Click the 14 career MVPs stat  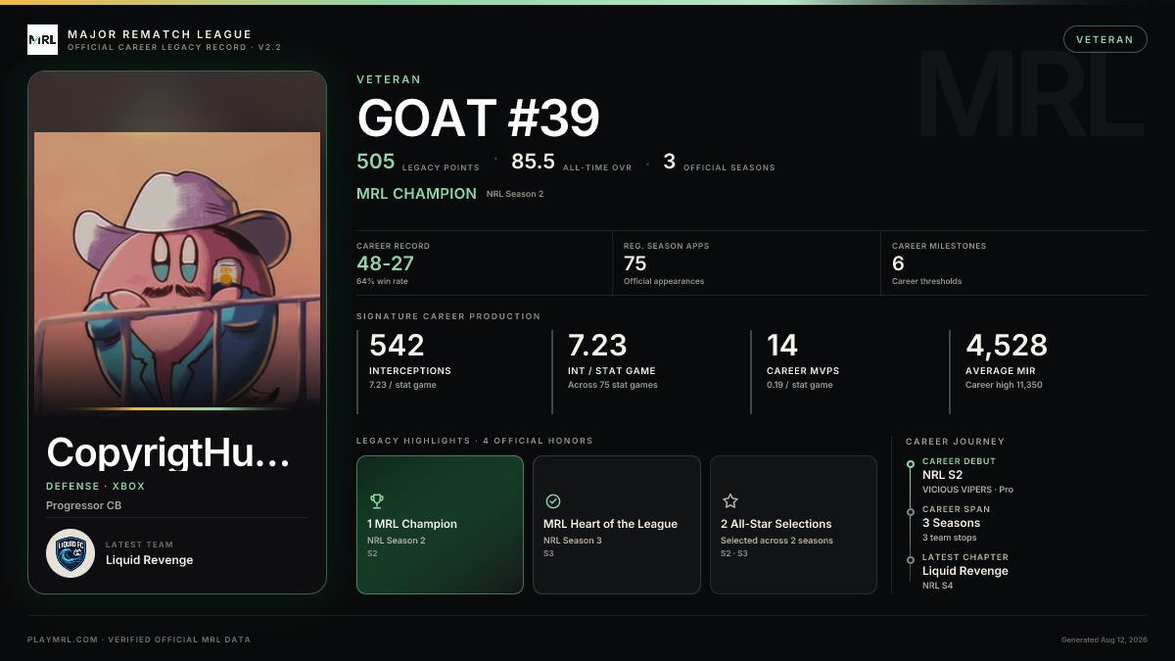[782, 345]
